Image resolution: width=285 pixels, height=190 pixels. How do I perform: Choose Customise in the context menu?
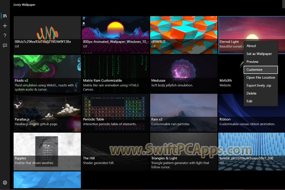click(x=260, y=70)
